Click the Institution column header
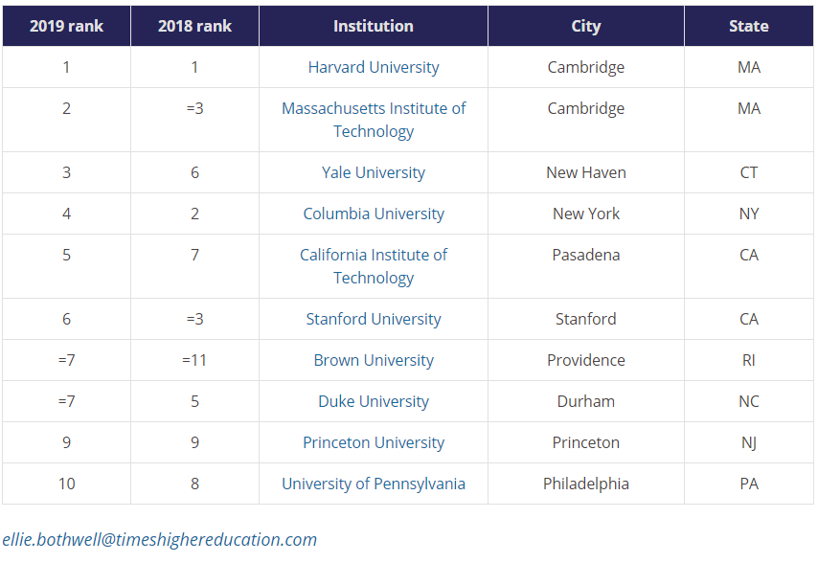818x563 pixels. [x=374, y=26]
